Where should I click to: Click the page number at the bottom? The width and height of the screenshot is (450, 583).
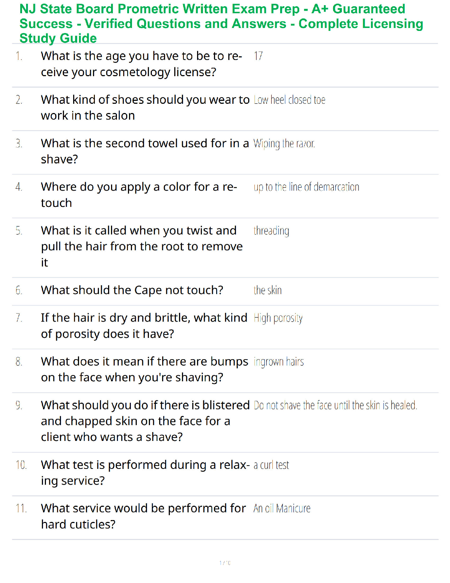pyautogui.click(x=225, y=563)
